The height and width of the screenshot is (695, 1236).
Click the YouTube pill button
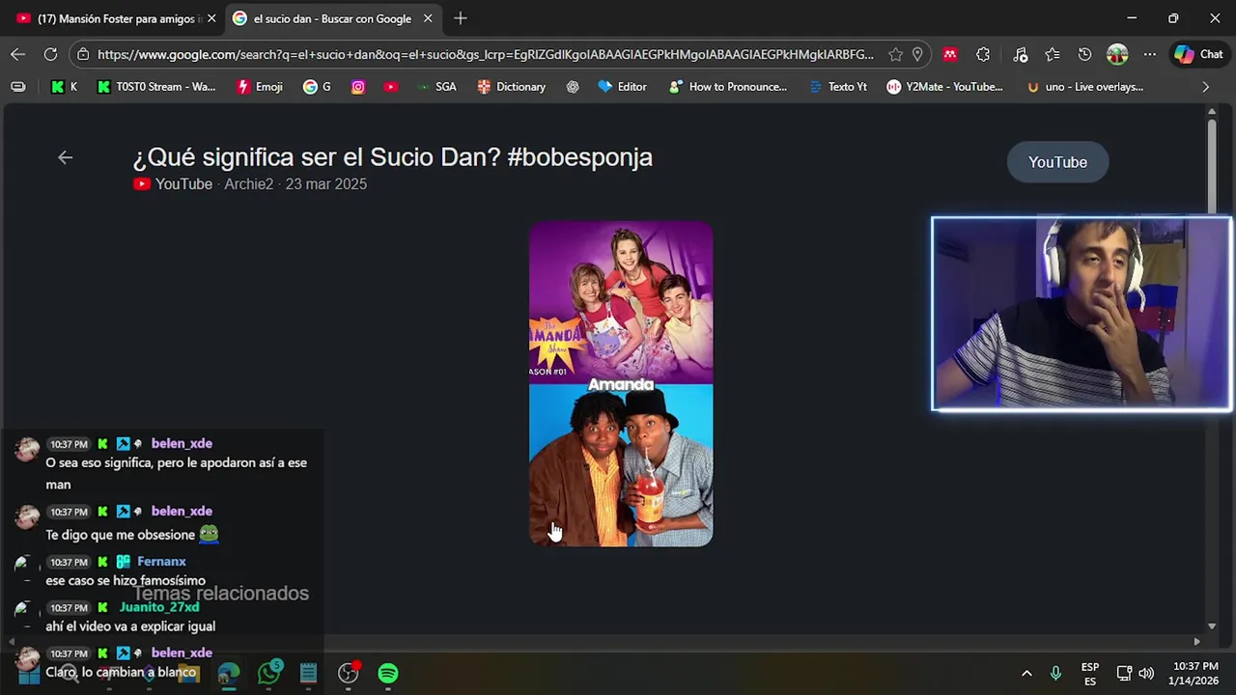(x=1057, y=162)
